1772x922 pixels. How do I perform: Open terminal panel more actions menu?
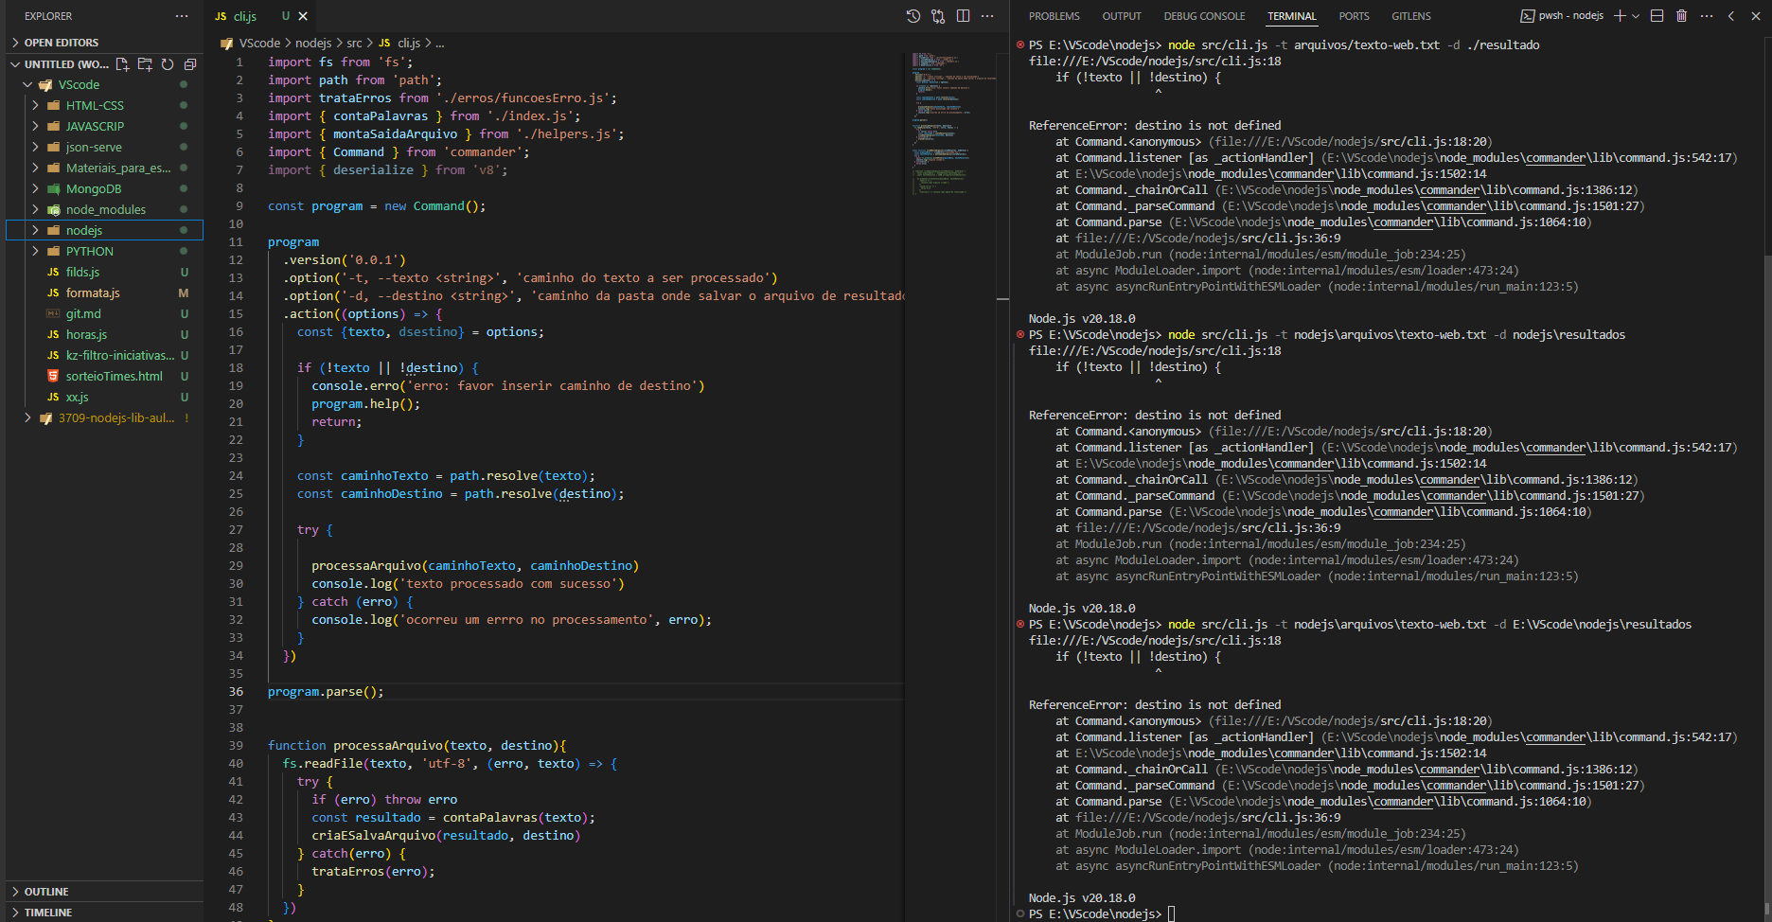[x=1706, y=16]
